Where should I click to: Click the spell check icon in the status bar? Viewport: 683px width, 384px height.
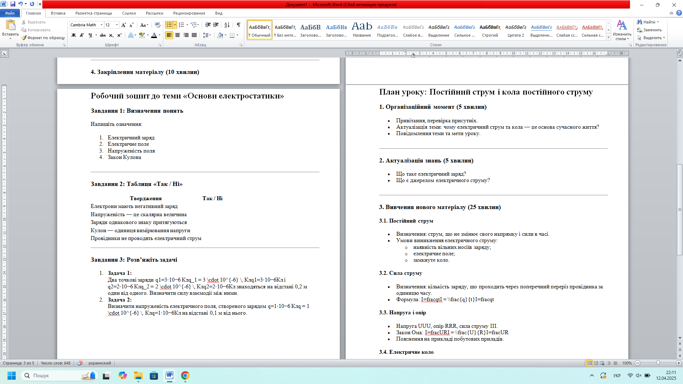point(80,363)
